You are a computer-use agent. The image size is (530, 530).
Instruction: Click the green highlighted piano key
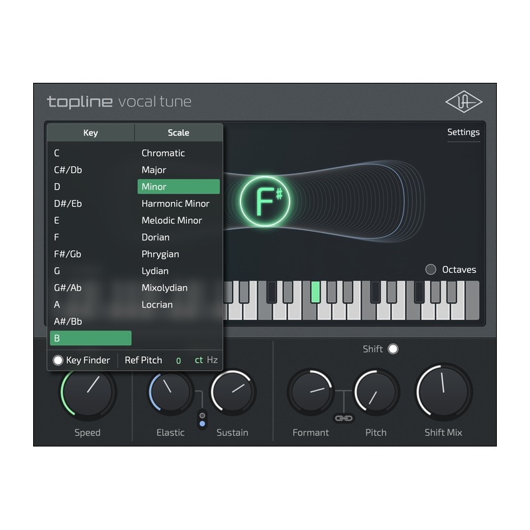tap(315, 292)
